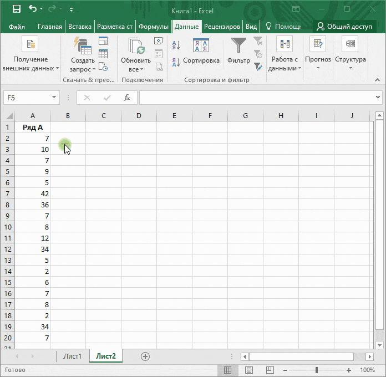The height and width of the screenshot is (377, 386).
Task: Click the horizontal scrollbar right arrow
Action: [369, 356]
